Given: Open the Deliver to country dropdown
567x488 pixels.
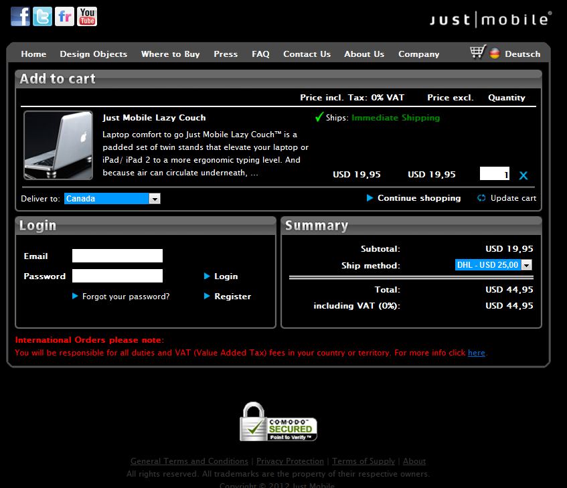Looking at the screenshot, I should 112,198.
